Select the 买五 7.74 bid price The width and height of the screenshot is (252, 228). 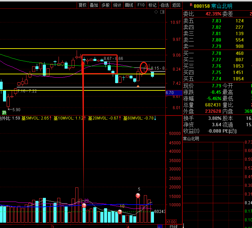217,79
